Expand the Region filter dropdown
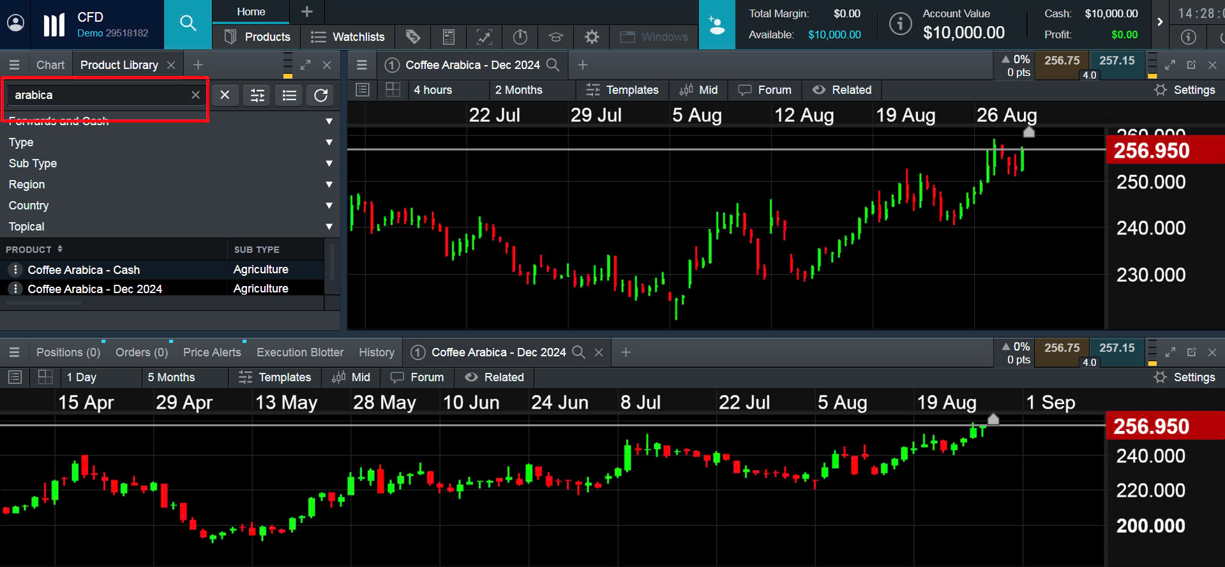Image resolution: width=1225 pixels, height=567 pixels. tap(329, 185)
